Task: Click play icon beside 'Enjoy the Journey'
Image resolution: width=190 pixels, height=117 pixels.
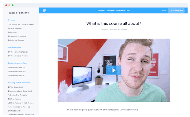Action: tap(9, 40)
